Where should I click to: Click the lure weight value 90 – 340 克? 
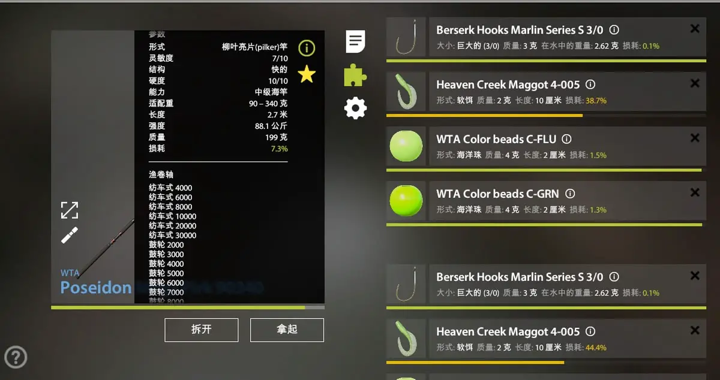268,103
